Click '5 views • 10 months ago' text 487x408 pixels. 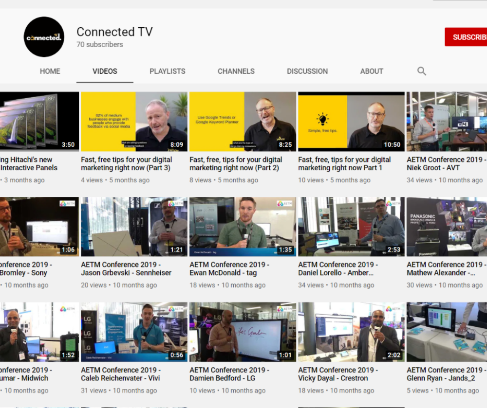(x=443, y=390)
